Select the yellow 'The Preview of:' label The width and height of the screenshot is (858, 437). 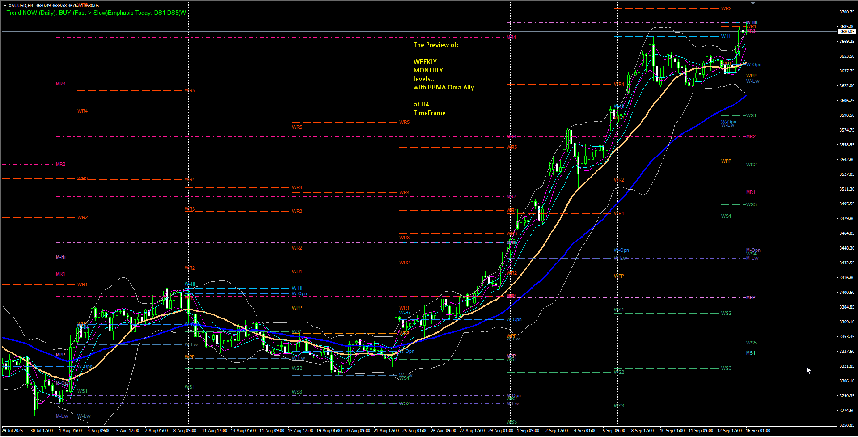click(435, 45)
